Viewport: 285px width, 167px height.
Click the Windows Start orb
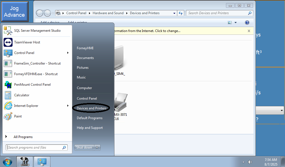click(8, 162)
